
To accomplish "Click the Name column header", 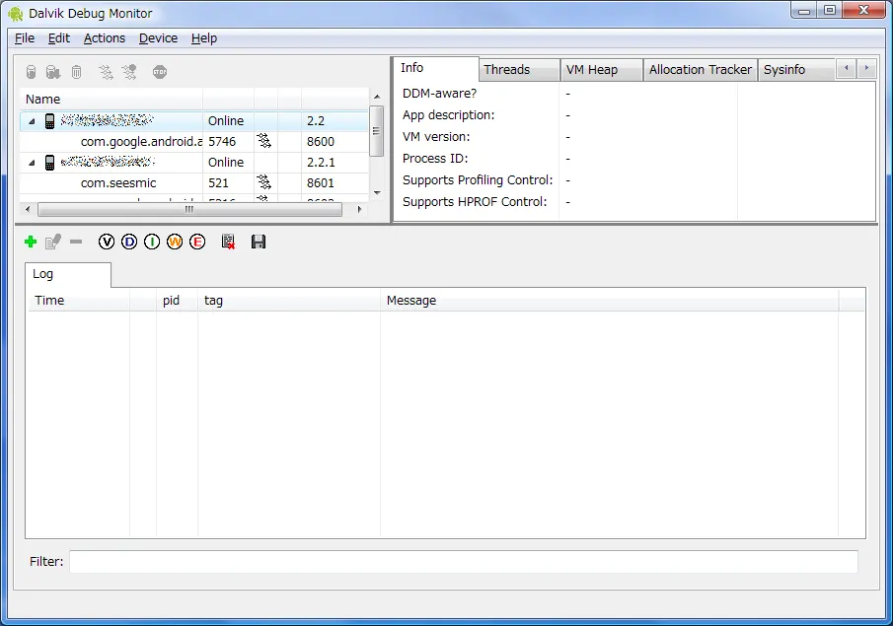I will 112,99.
